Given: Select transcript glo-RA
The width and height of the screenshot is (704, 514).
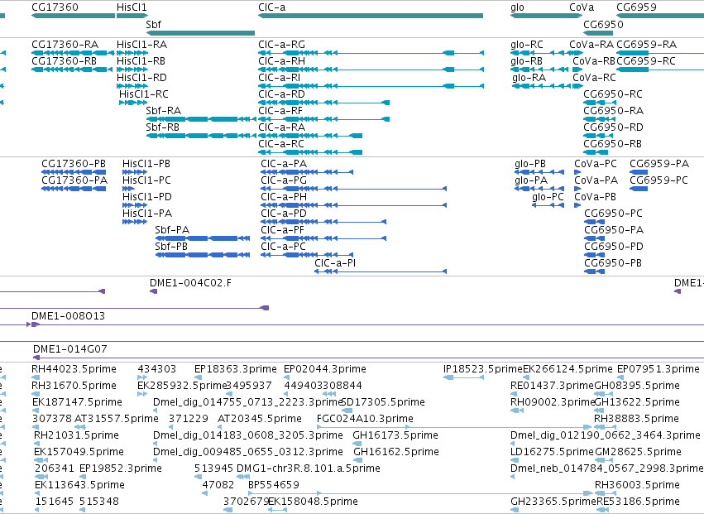Looking at the screenshot, I should [x=529, y=78].
